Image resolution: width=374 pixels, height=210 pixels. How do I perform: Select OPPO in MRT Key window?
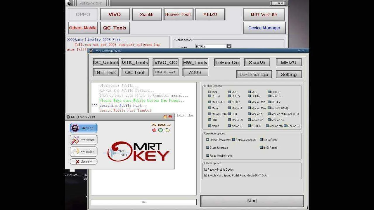[x=83, y=14]
